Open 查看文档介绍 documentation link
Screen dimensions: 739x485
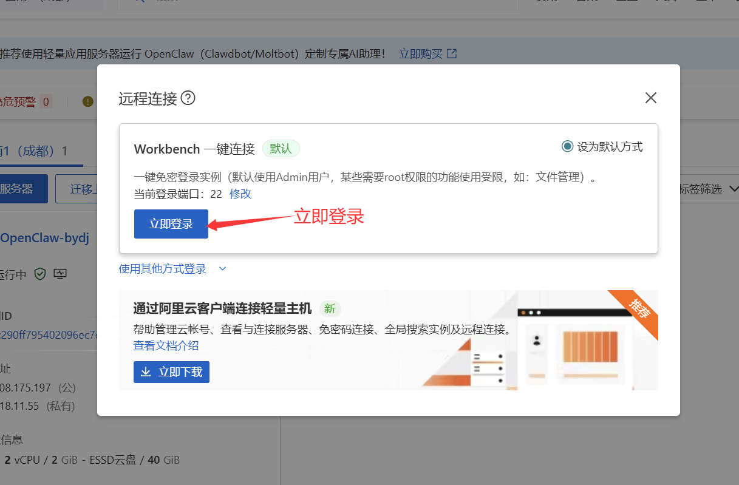click(x=166, y=345)
